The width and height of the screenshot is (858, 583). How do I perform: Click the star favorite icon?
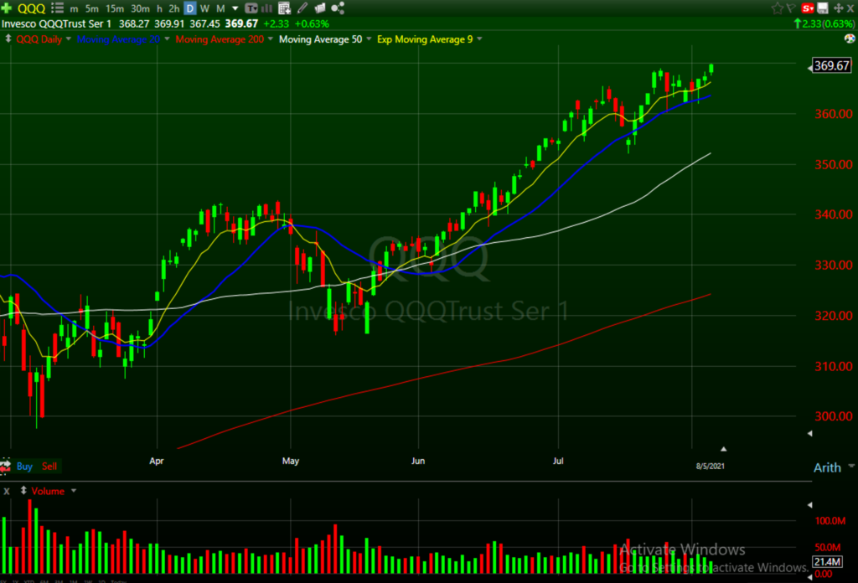pos(778,8)
